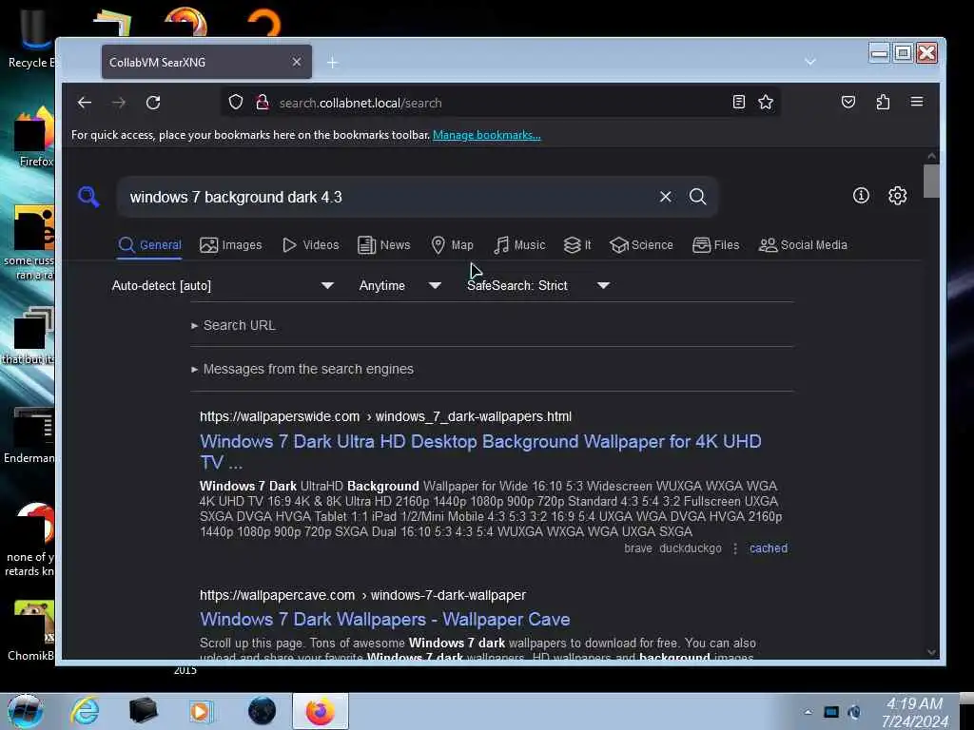Click the dark globe taskbar icon

[x=262, y=711]
